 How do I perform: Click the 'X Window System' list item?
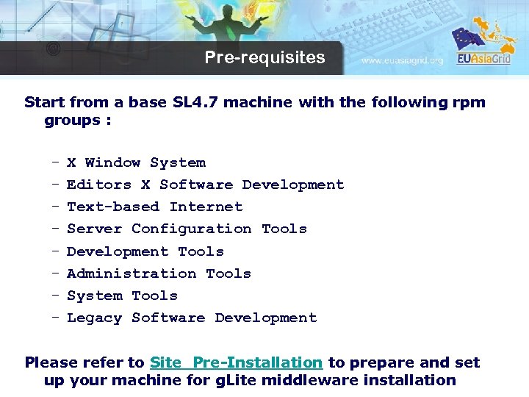(137, 162)
